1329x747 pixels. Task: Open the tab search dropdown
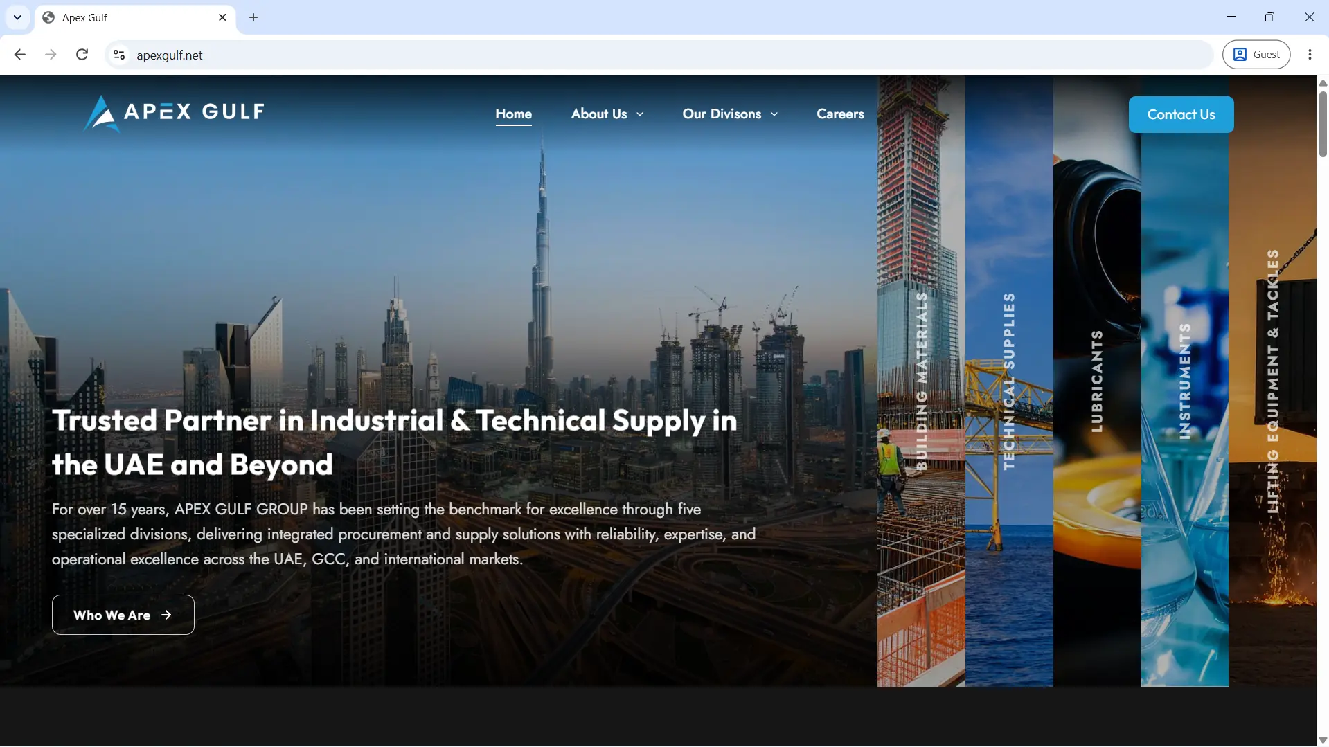[17, 17]
